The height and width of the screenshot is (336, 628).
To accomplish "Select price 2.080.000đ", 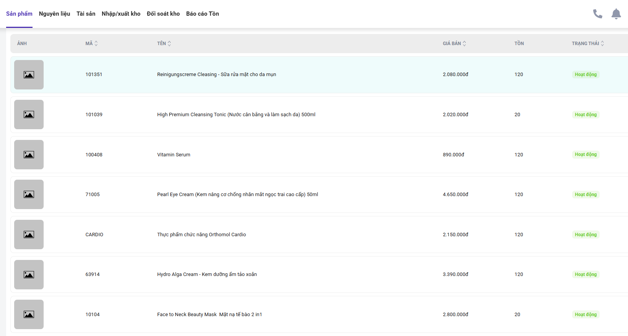I will click(x=455, y=75).
